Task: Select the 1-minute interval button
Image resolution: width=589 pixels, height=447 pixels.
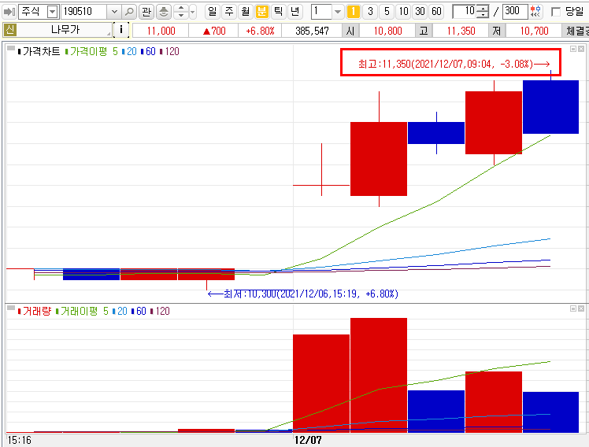Action: coord(353,12)
